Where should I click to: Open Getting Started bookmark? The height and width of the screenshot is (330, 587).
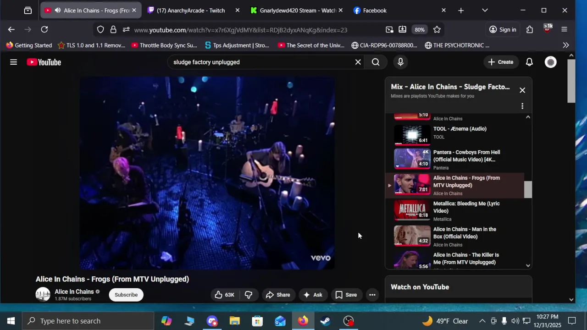[x=29, y=45]
